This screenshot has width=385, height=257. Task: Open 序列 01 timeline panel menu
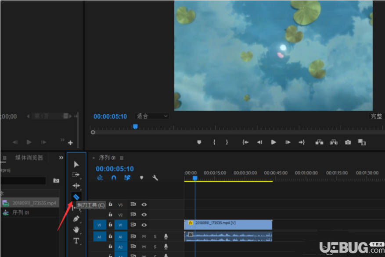coord(122,158)
